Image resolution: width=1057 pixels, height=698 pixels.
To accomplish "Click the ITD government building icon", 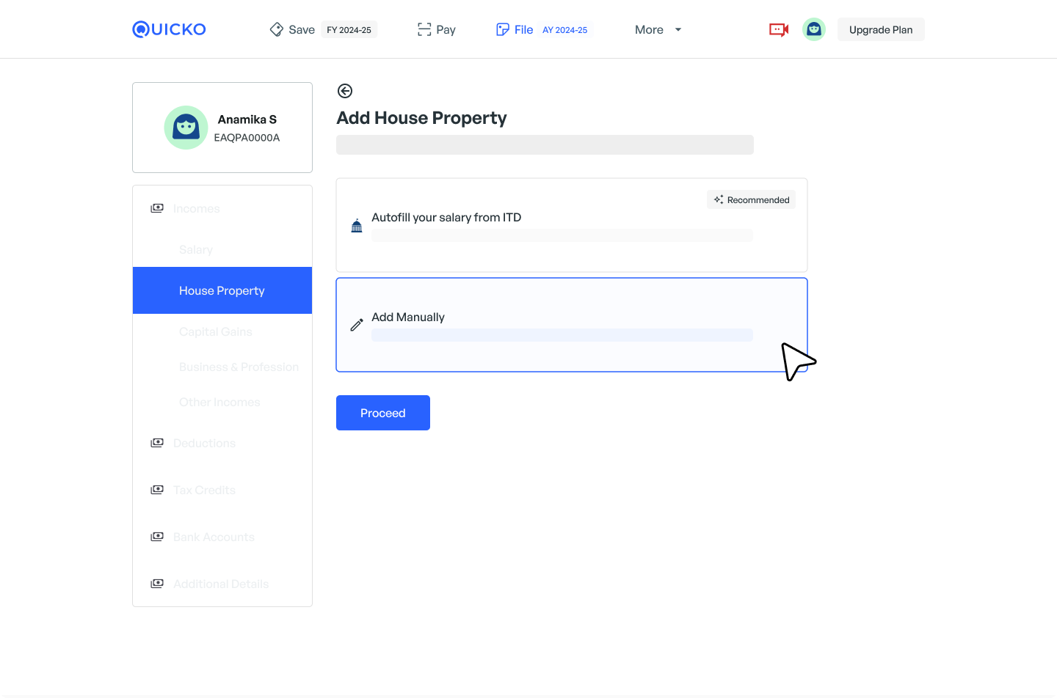I will [x=357, y=226].
